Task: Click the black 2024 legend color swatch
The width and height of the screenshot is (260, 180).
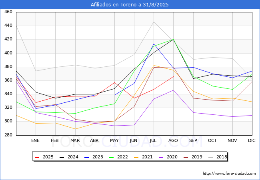Action: [62, 157]
